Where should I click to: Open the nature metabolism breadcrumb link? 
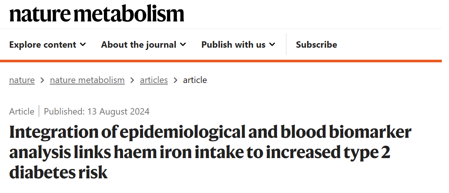[87, 80]
